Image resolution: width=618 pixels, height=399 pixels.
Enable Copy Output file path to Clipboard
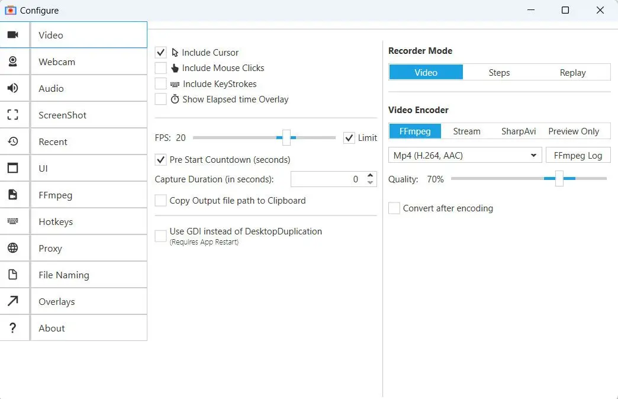click(160, 200)
